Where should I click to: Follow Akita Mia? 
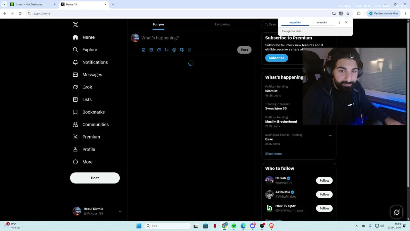click(x=324, y=194)
